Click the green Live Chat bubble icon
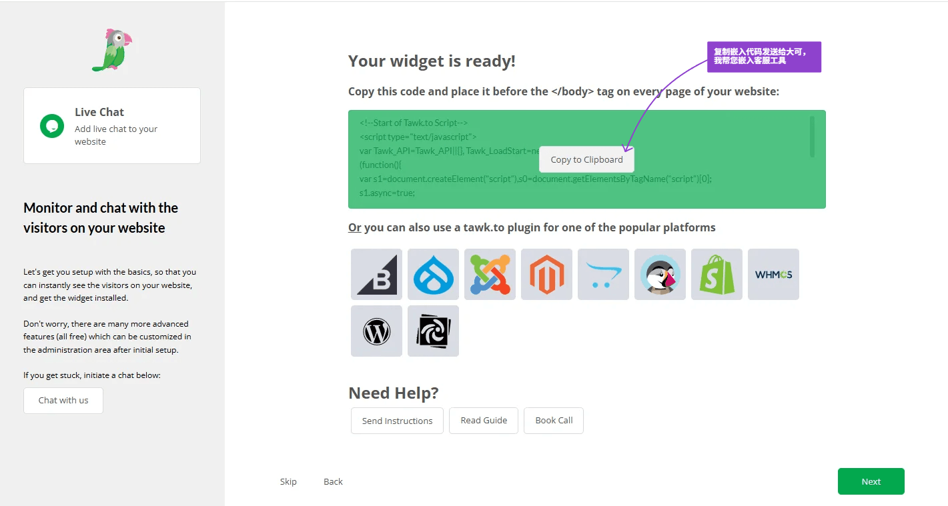This screenshot has height=506, width=948. 52,126
